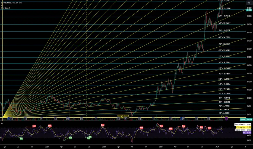Click the 16.000 price axis label
Image resolution: width=253 pixels, height=149 pixels.
[249, 73]
